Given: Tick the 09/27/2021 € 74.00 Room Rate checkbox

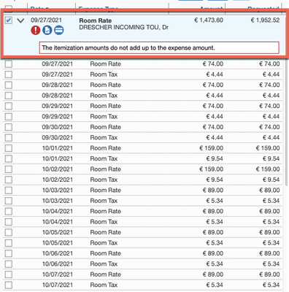Looking at the screenshot, I should click(9, 64).
